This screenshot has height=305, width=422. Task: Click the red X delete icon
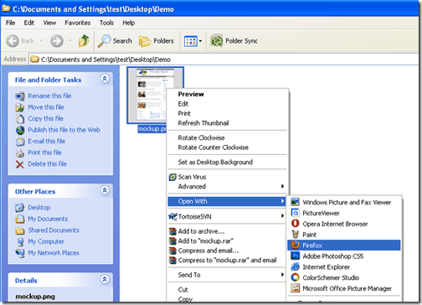point(20,164)
